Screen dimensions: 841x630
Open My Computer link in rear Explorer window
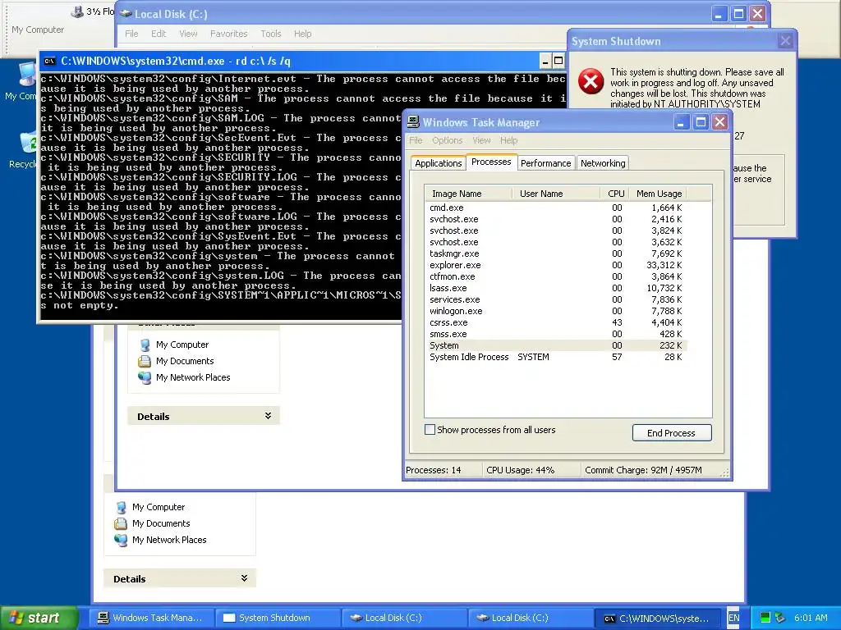click(159, 507)
